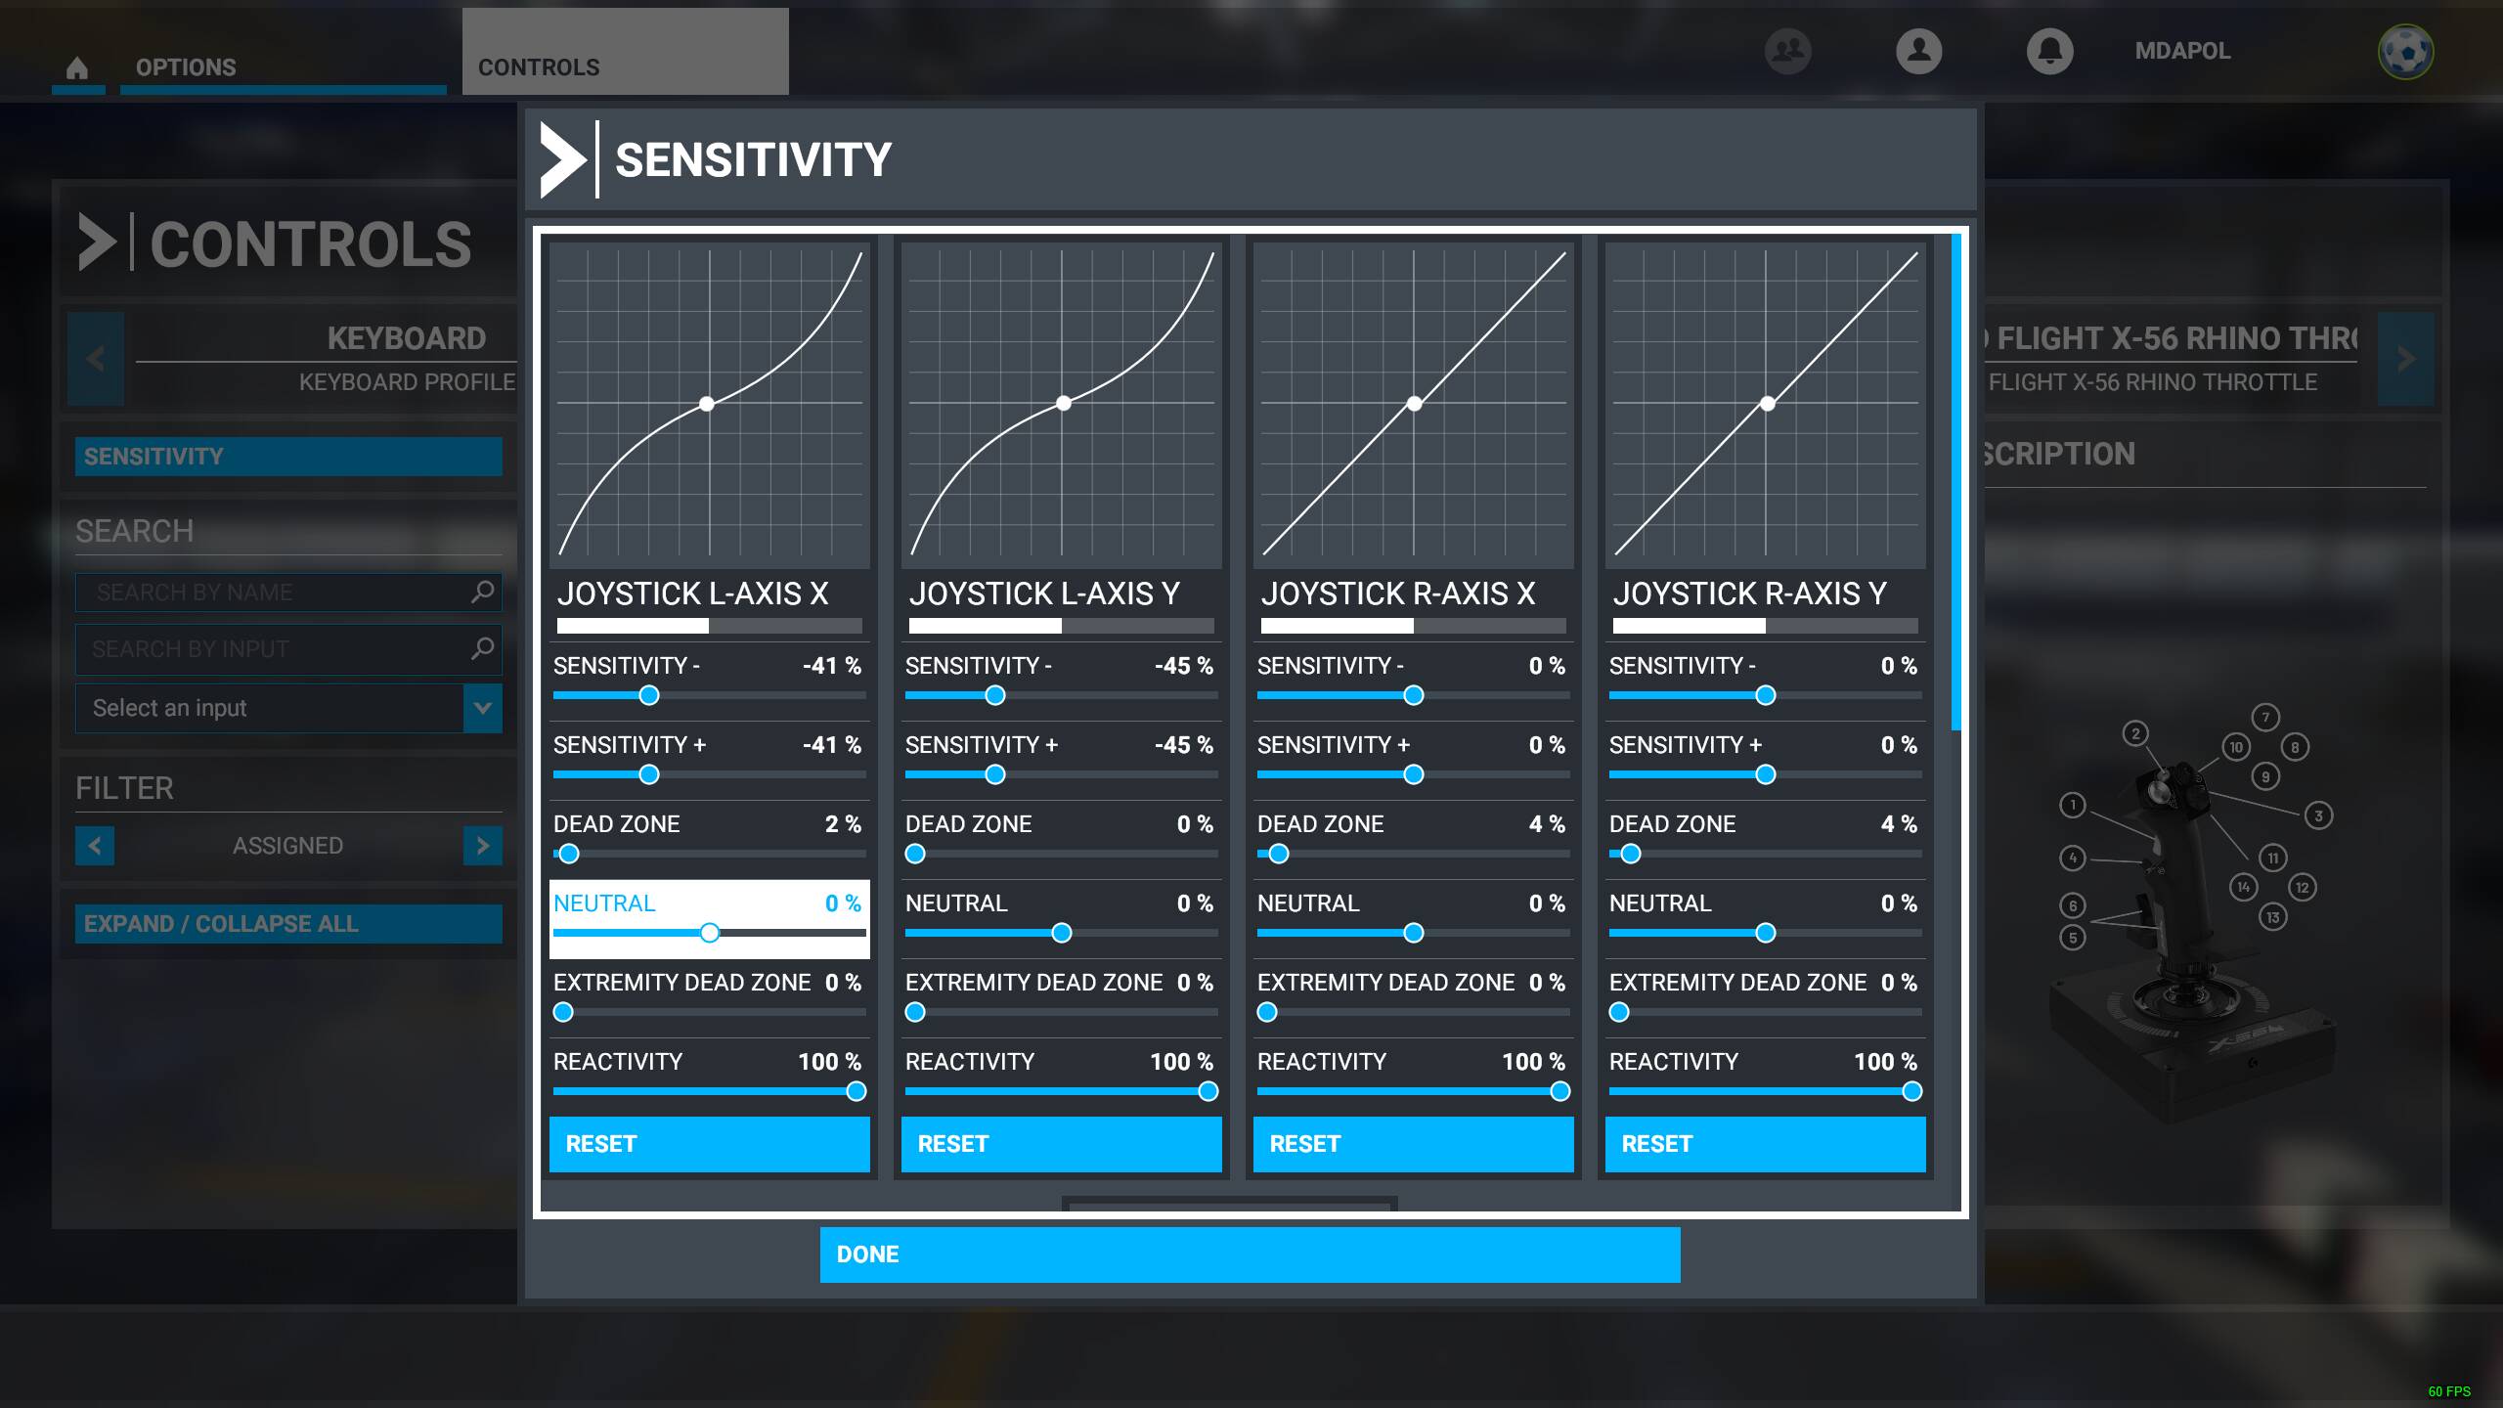The height and width of the screenshot is (1408, 2503).
Task: Click the search-by-name magnifier icon
Action: pyautogui.click(x=482, y=592)
